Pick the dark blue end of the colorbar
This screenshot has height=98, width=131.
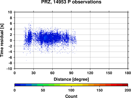tap(18, 85)
